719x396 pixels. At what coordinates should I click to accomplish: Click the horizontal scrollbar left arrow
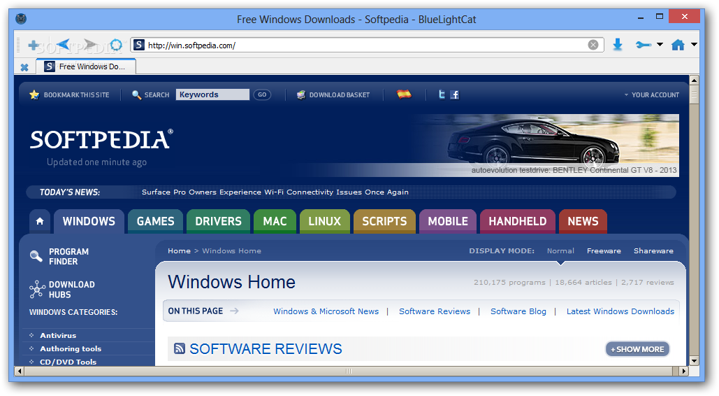[19, 371]
